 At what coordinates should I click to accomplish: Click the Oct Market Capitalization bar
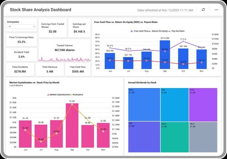coord(88,136)
